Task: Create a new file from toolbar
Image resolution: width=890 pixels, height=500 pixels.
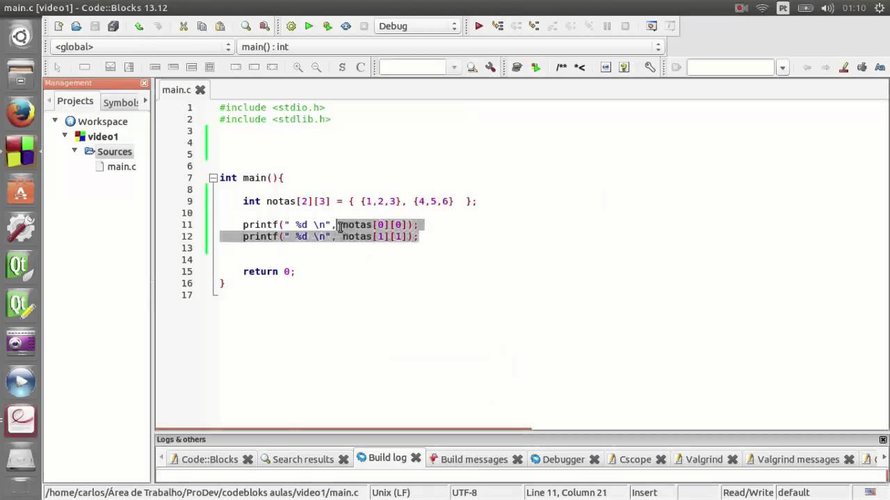Action: tap(58, 26)
